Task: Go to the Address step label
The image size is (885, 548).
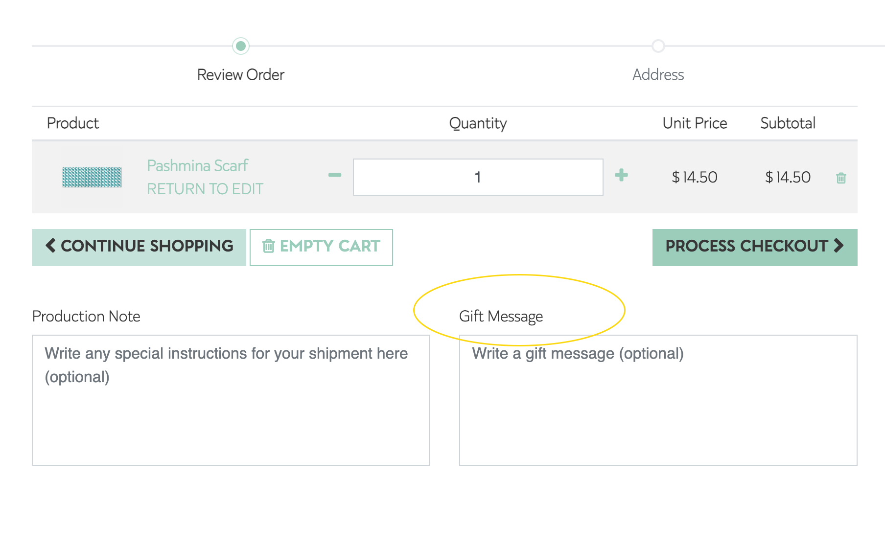Action: point(658,75)
